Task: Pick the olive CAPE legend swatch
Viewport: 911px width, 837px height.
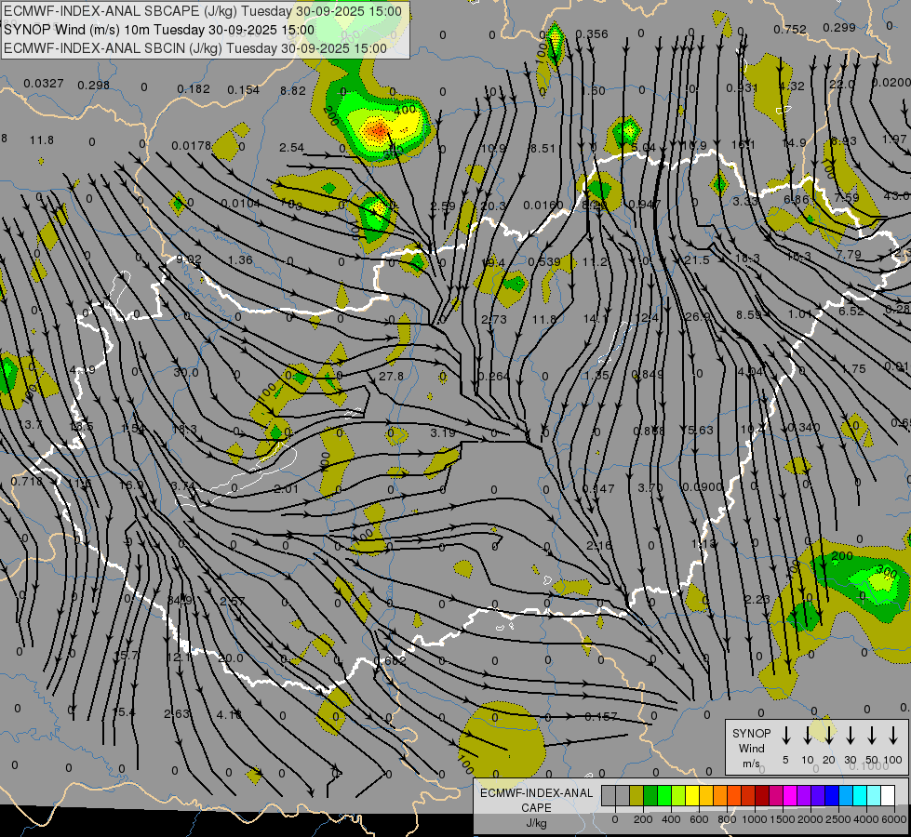Action: click(636, 796)
